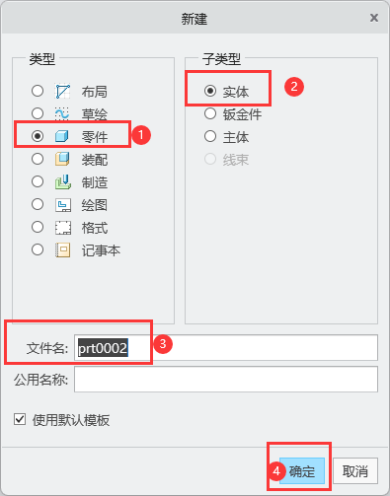Select the 布局 radio button

coord(38,91)
